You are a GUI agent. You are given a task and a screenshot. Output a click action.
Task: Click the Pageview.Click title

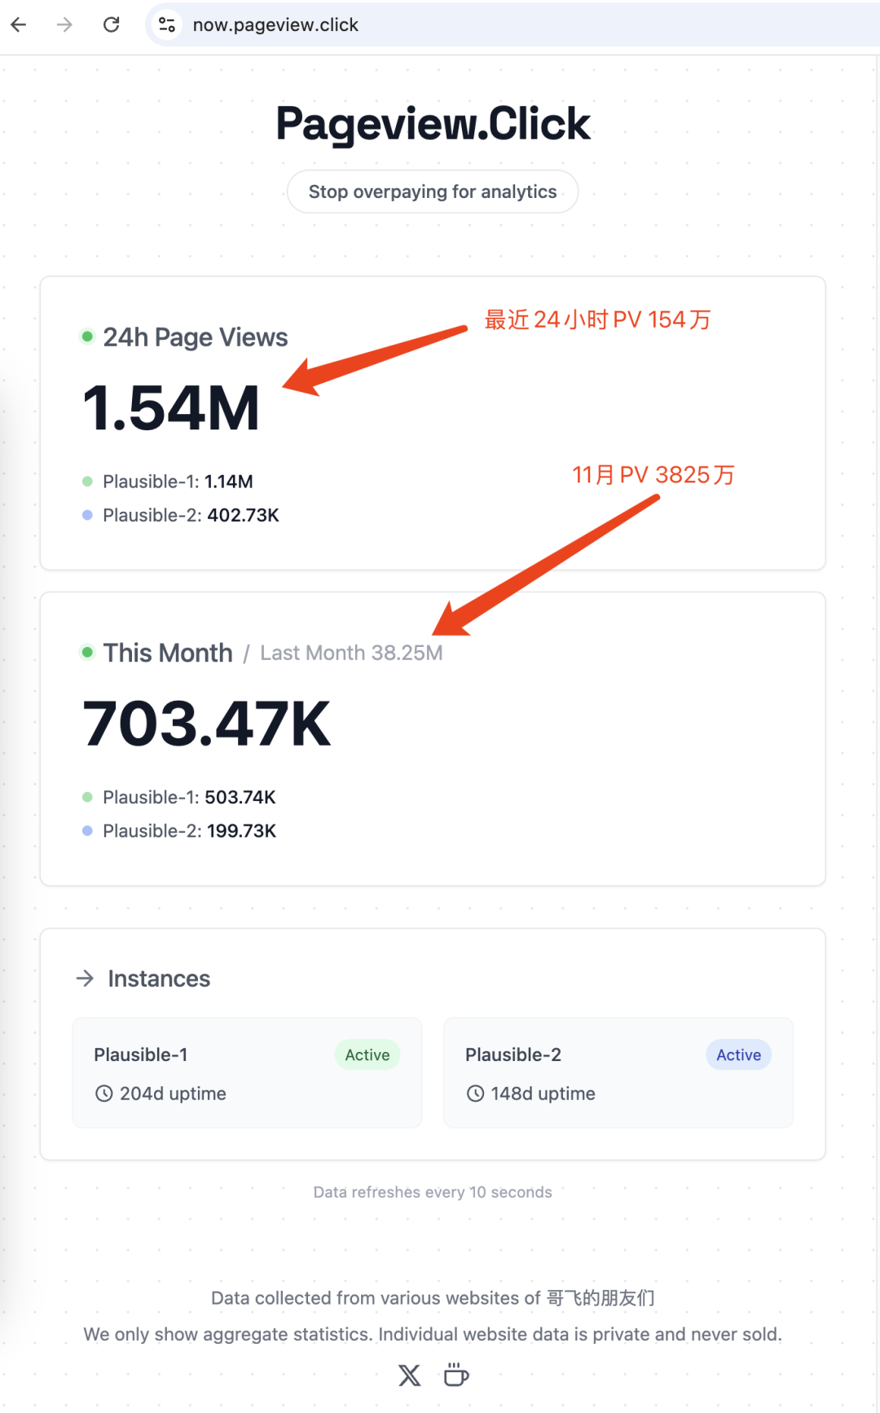(x=433, y=124)
